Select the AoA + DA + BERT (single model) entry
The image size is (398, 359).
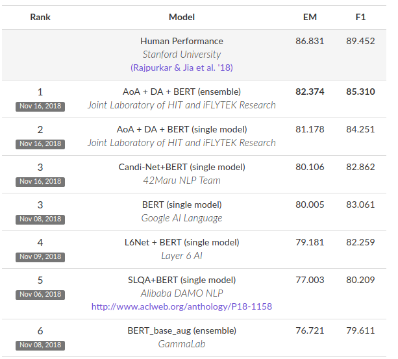click(x=182, y=129)
